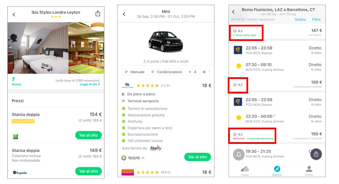This screenshot has height=184, width=339.
Task: Expand the 10.0/10 rating chevron
Action: coord(143,158)
